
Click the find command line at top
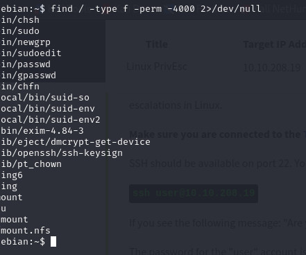coord(130,9)
